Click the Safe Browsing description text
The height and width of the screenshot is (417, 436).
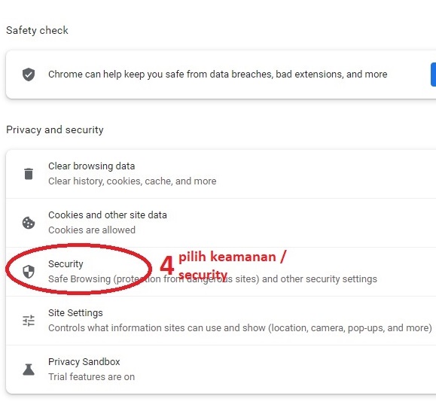click(x=212, y=279)
